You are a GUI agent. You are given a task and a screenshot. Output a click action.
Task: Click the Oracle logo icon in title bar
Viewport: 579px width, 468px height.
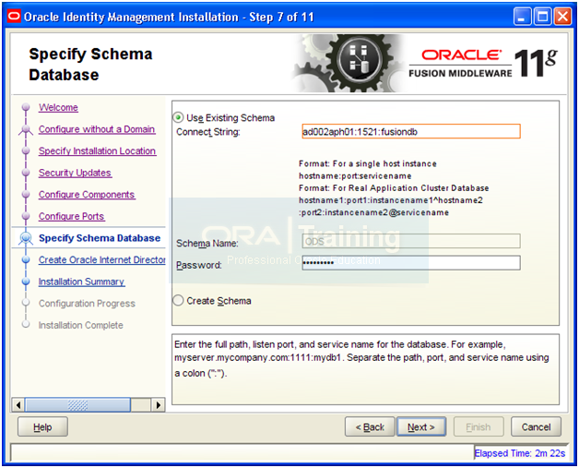tap(14, 17)
